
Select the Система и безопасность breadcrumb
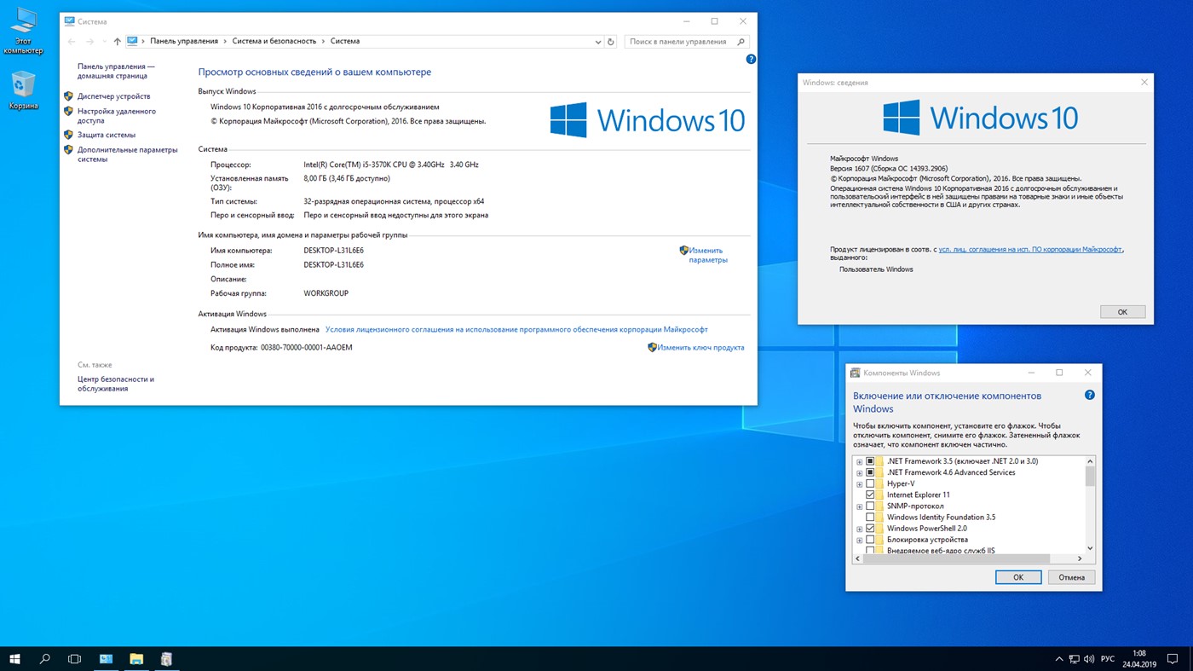[274, 41]
